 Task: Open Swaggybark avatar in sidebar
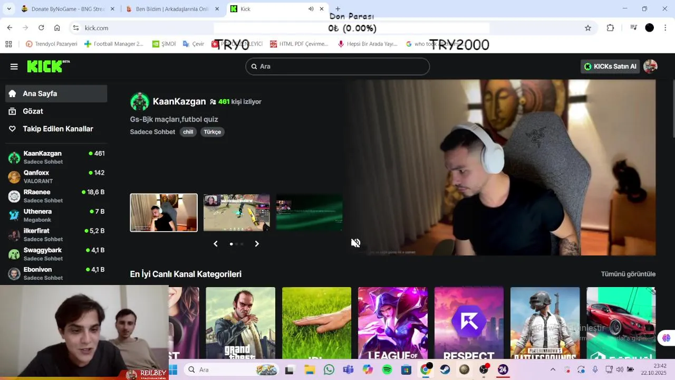(x=14, y=254)
